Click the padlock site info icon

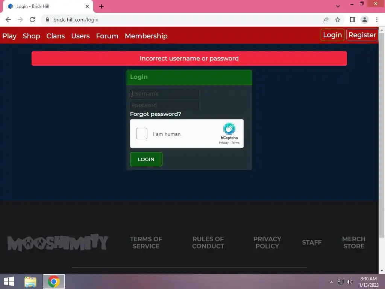[47, 20]
